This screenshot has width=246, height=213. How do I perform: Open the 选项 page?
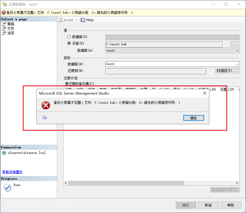(11, 33)
